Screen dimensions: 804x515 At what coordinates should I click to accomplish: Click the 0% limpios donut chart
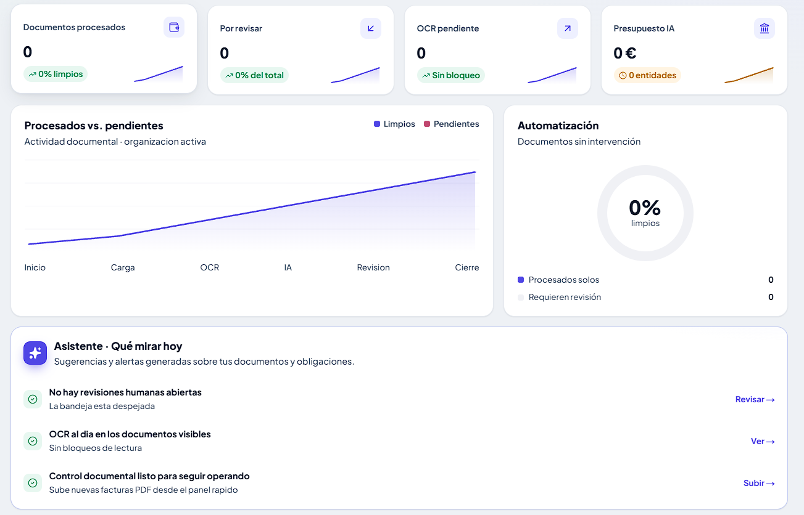pos(645,213)
